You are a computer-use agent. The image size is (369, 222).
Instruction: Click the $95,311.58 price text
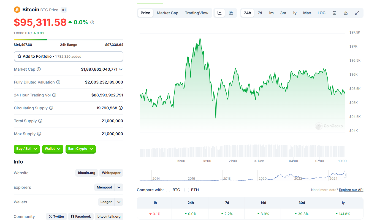click(x=40, y=22)
